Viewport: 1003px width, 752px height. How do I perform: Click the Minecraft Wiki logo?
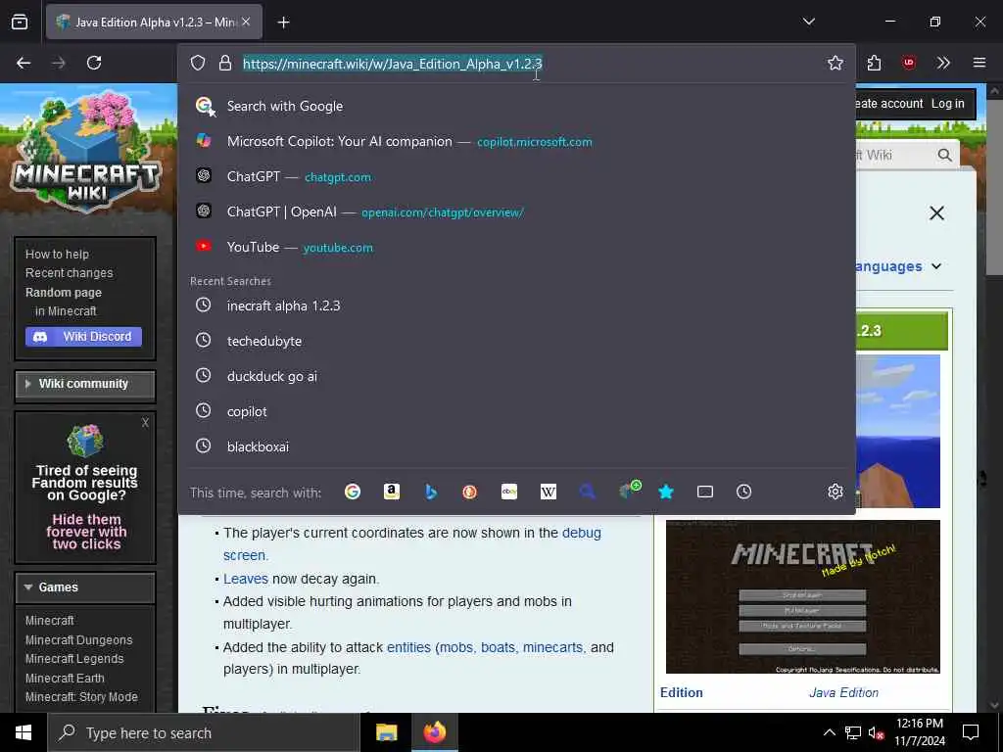coord(86,151)
